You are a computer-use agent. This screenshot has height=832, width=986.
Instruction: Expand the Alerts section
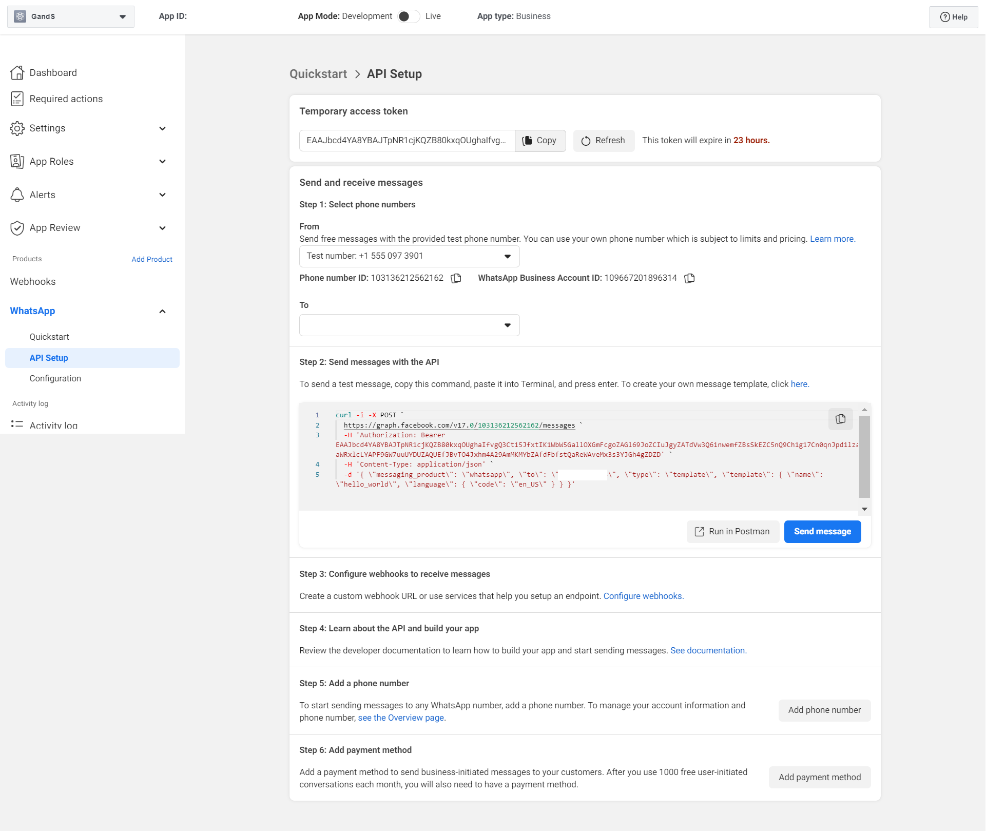click(162, 195)
